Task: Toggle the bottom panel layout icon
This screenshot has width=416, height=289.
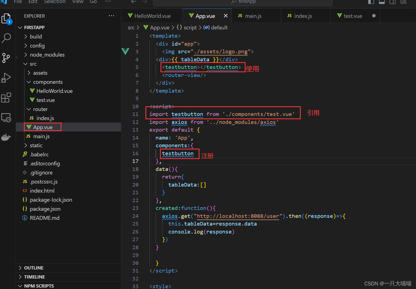Action: pyautogui.click(x=382, y=2)
